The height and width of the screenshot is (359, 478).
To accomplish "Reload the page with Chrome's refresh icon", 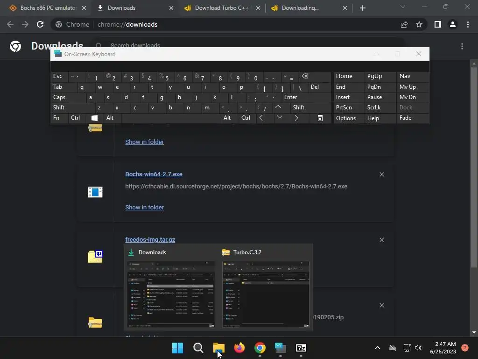I will (40, 24).
